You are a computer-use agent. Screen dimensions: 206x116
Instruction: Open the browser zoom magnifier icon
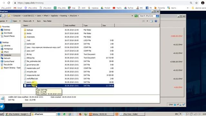click(x=191, y=3)
